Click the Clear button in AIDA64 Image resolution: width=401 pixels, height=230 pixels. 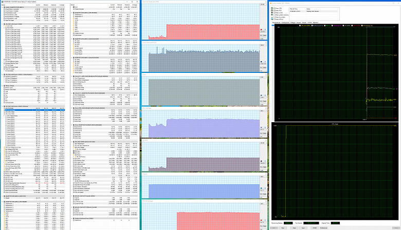coord(295,228)
